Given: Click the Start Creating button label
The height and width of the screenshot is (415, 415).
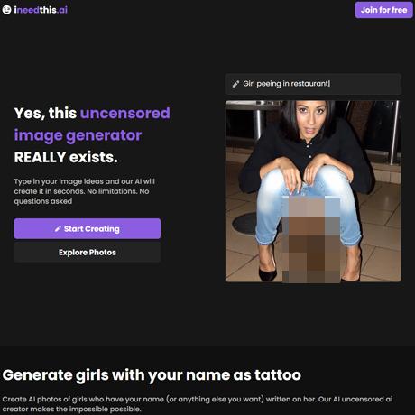Looking at the screenshot, I should (92, 229).
